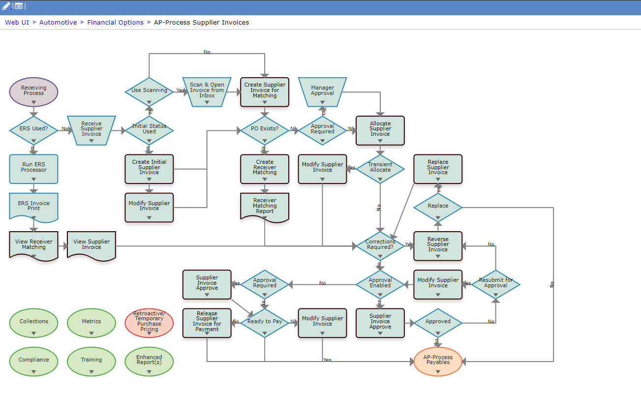
Task: Select the Run ERS Processor step
Action: tap(33, 167)
